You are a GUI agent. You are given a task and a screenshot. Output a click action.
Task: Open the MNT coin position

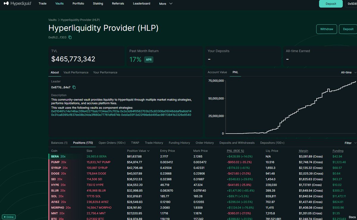[x=54, y=213]
